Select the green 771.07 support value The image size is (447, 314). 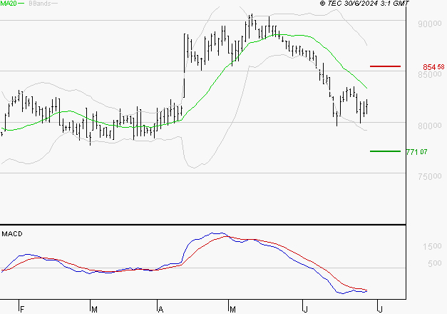(x=416, y=152)
